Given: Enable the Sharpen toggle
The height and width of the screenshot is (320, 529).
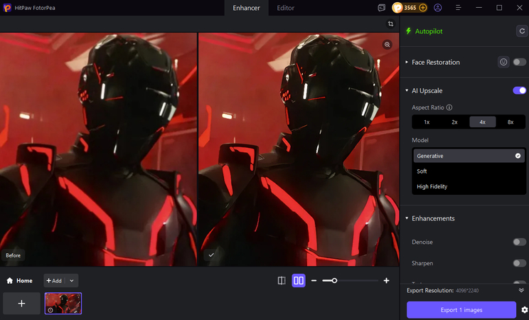Looking at the screenshot, I should (x=519, y=263).
